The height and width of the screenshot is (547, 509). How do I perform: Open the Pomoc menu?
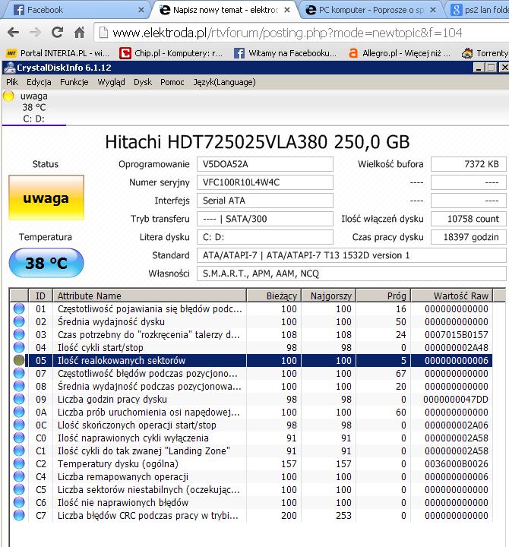click(x=172, y=82)
